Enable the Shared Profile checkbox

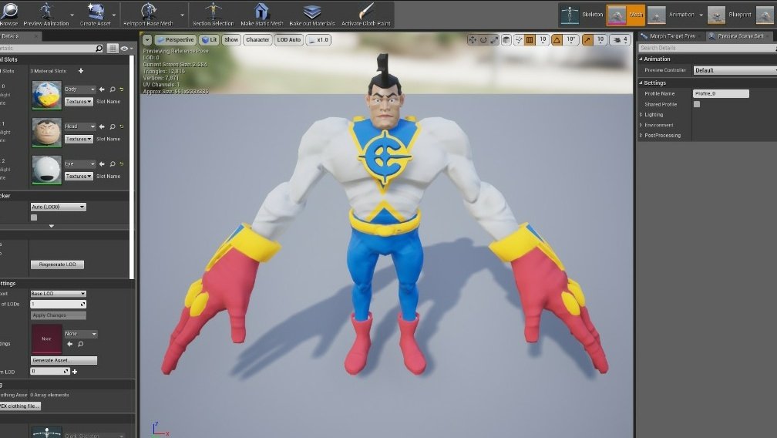(x=697, y=104)
